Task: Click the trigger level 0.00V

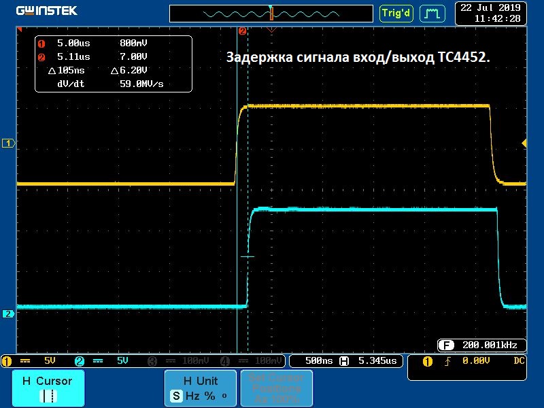Action: click(x=476, y=361)
